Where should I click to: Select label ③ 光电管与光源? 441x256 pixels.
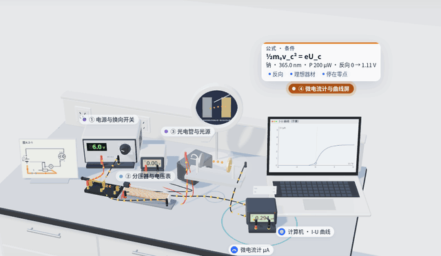tap(187, 131)
